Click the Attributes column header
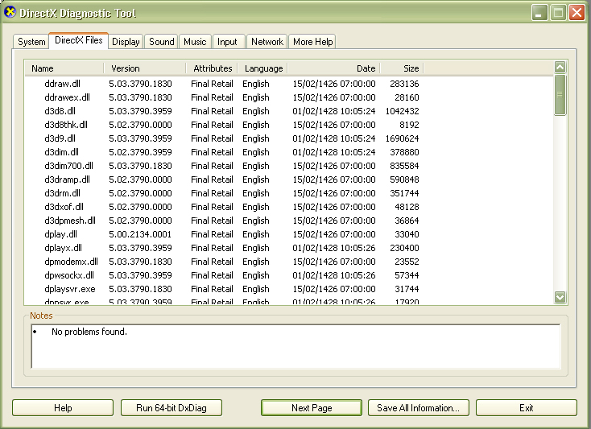 [212, 68]
